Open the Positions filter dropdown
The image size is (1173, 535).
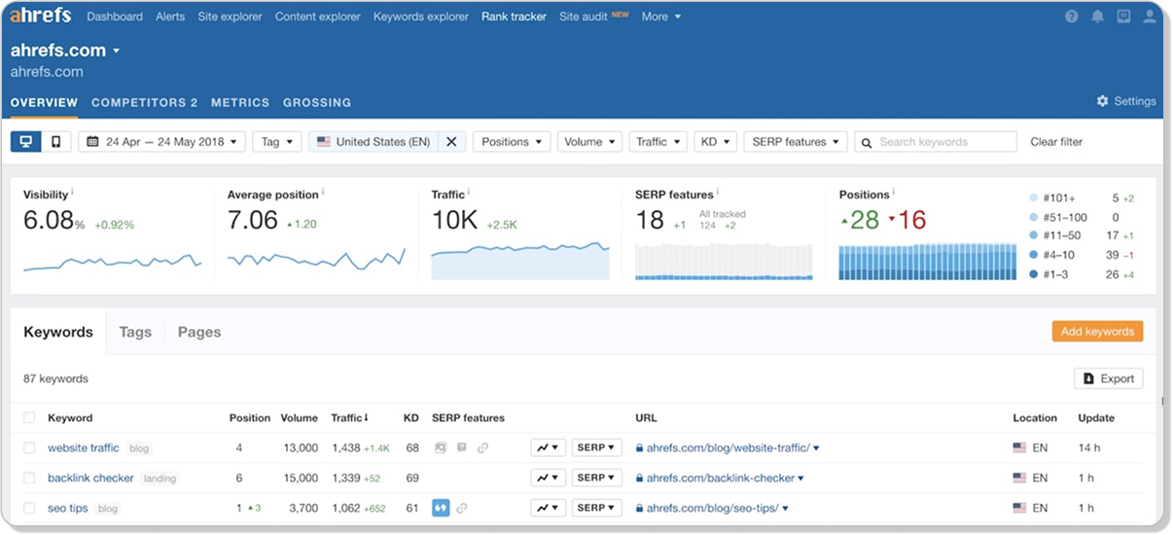coord(512,142)
